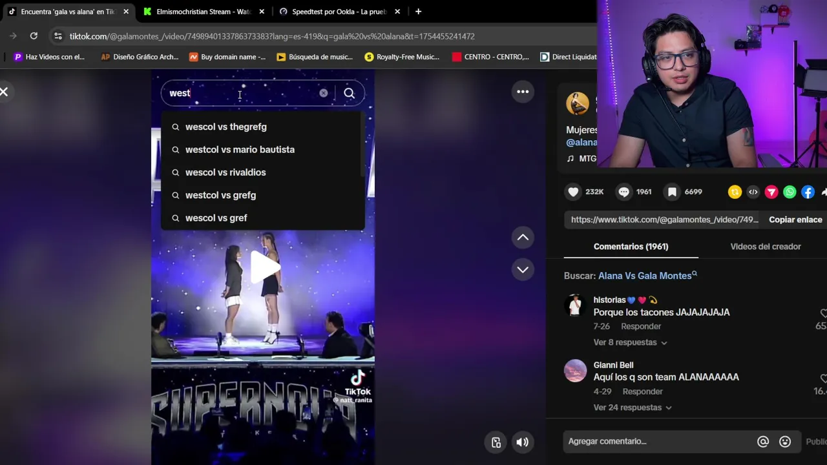Open the 'Direct Liquidat' bookmark
The image size is (827, 465).
point(568,57)
